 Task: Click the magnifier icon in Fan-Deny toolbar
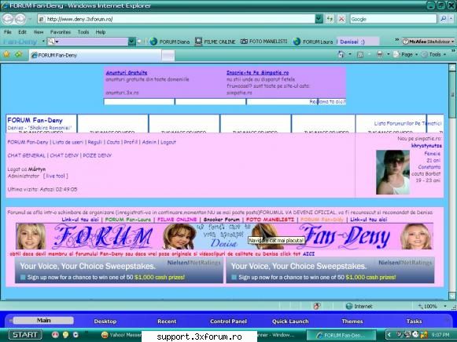tap(51, 42)
